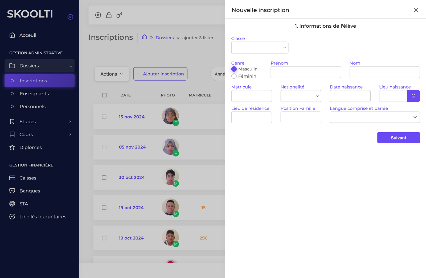426x278 pixels.
Task: Select the Banques shield icon
Action: click(x=12, y=191)
